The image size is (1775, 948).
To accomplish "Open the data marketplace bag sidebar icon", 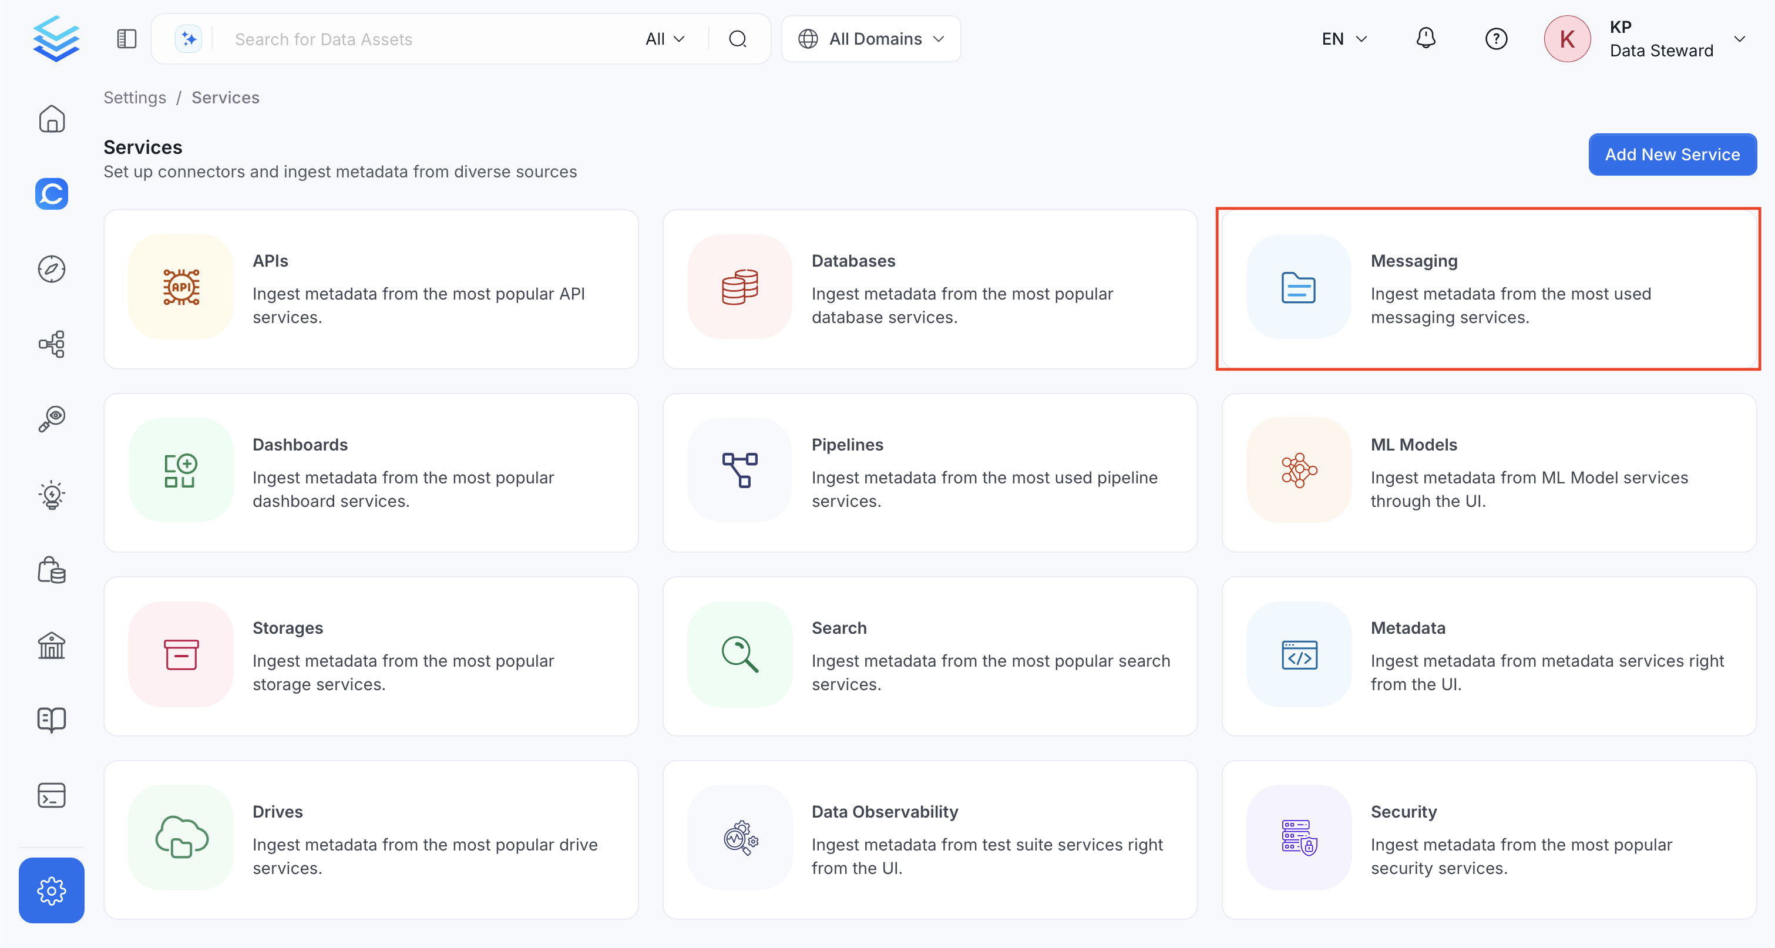I will click(x=52, y=570).
